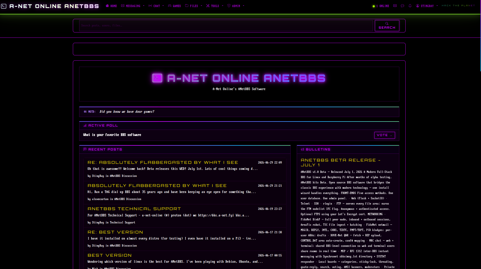Image resolution: width=481 pixels, height=269 pixels.
Task: Expand the Chat dropdown arrow
Action: click(x=163, y=6)
